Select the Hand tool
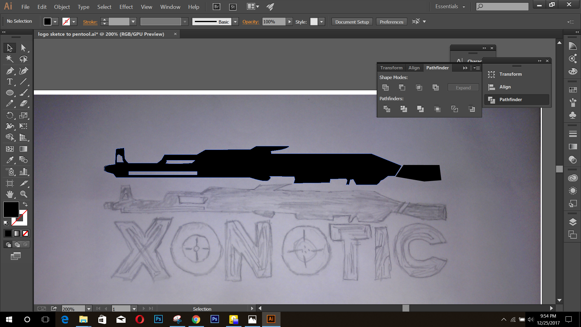581x327 pixels. 10,194
